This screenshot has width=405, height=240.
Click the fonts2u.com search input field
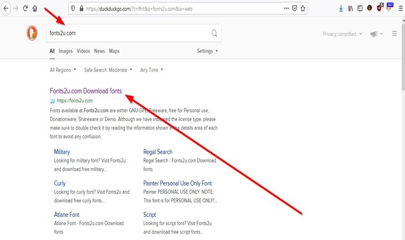tap(127, 33)
